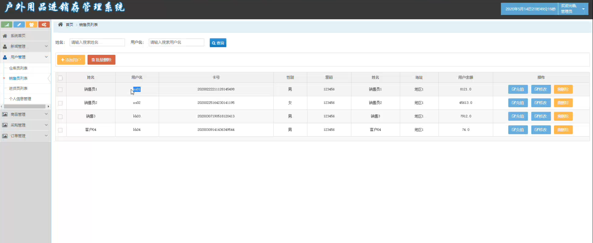
Task: Click the 用户余额 column header
Action: click(466, 77)
